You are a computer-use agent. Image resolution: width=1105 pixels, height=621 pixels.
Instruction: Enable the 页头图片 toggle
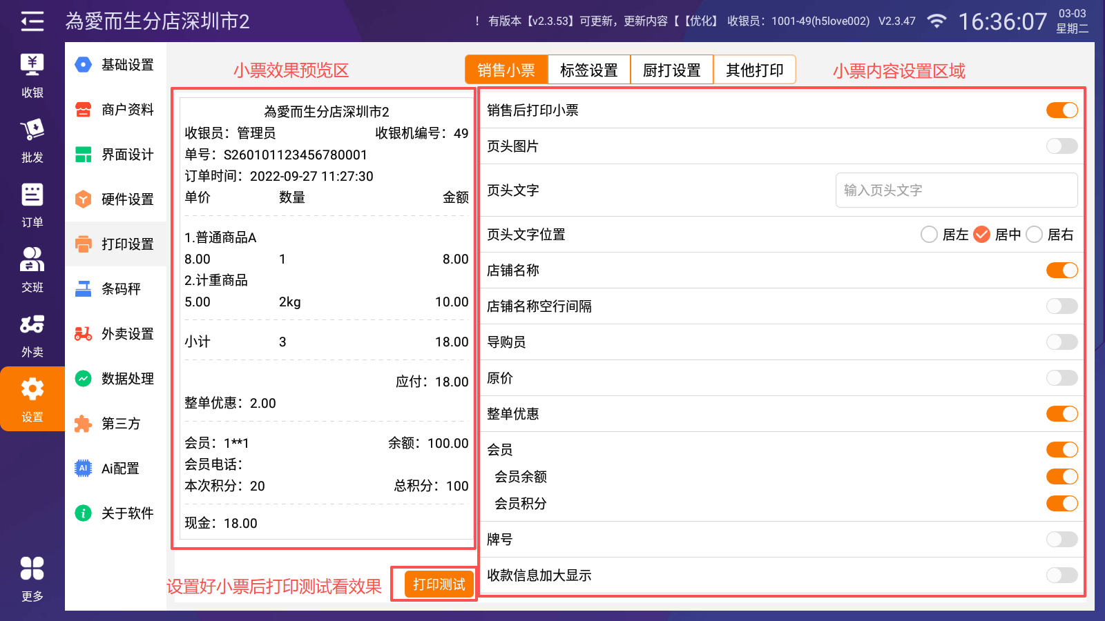click(x=1061, y=146)
